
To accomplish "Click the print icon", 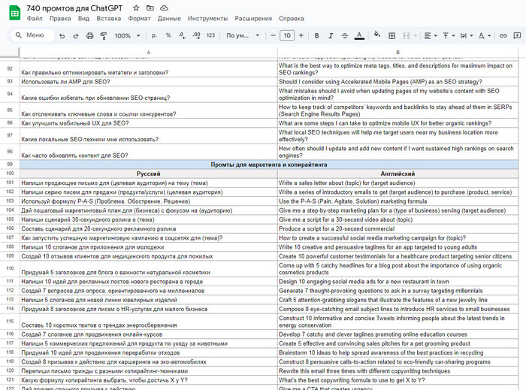I will point(88,35).
